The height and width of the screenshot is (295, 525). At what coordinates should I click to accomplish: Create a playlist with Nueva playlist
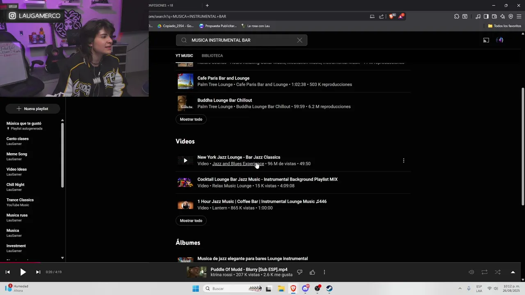(x=33, y=109)
